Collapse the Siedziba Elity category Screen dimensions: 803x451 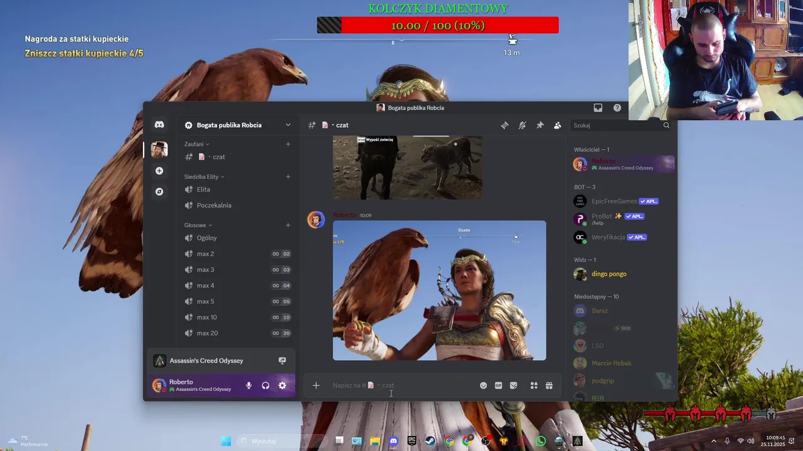click(x=204, y=177)
